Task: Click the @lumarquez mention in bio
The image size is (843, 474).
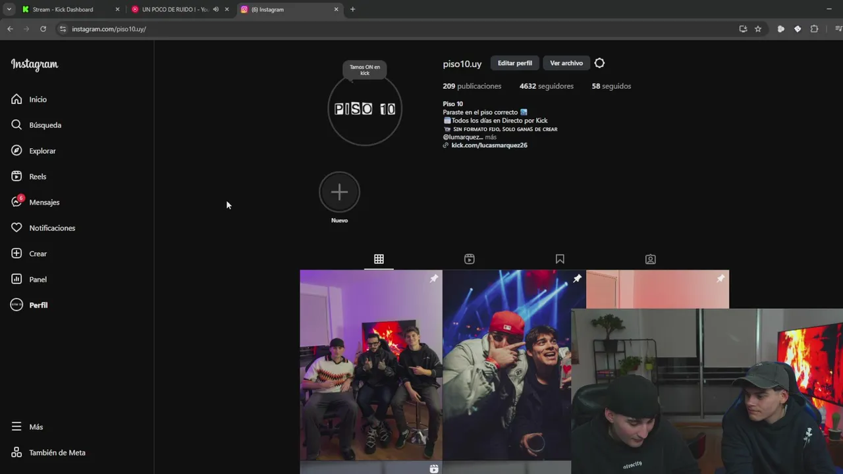Action: [462, 137]
